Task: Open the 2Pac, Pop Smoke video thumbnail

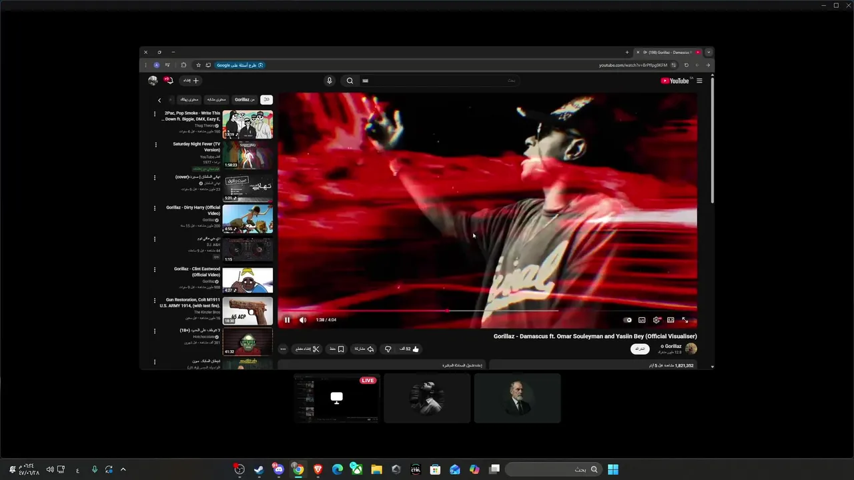Action: pyautogui.click(x=248, y=125)
